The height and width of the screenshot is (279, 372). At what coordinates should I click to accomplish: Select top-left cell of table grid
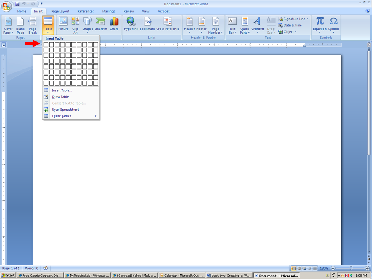tap(46, 44)
